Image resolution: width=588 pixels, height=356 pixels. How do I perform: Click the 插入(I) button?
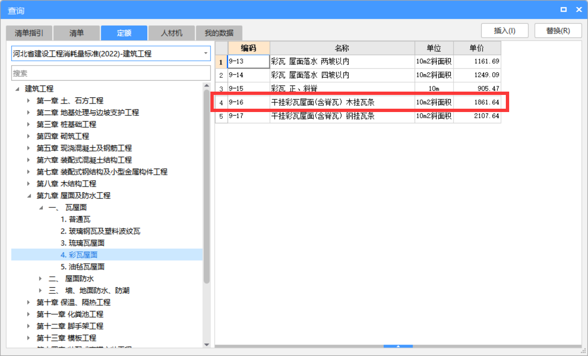pyautogui.click(x=504, y=31)
